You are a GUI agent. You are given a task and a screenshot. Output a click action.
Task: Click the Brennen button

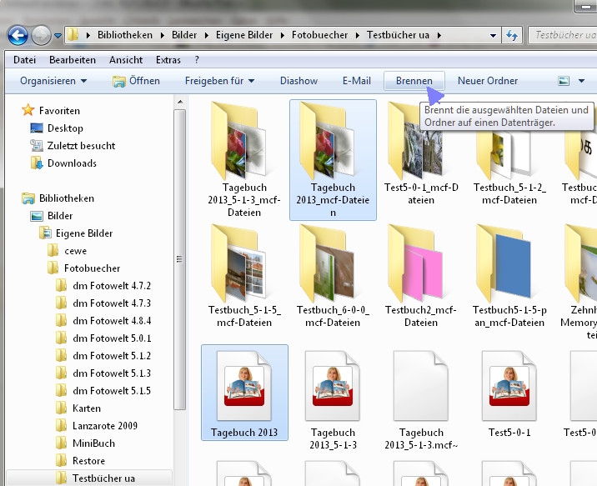click(x=414, y=81)
